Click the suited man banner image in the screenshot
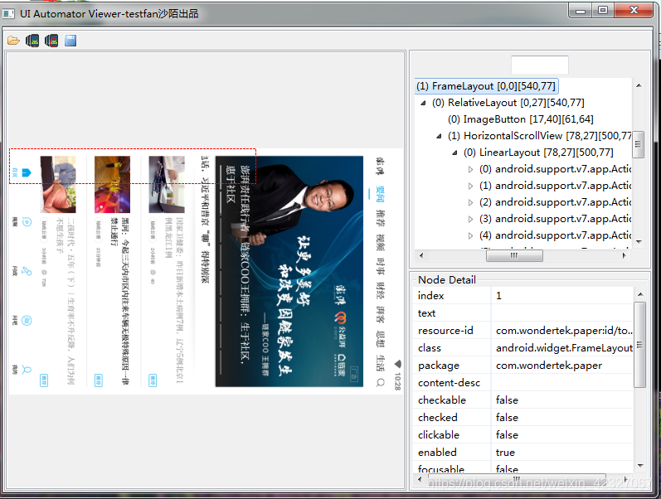 (289, 271)
